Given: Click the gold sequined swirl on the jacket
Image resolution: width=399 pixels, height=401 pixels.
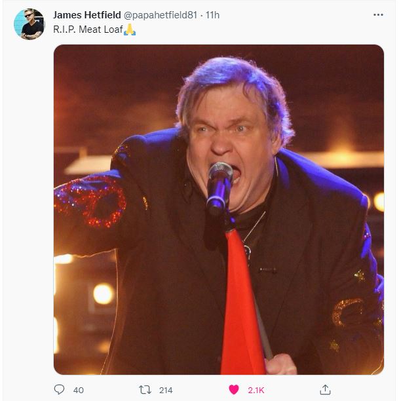Looking at the screenshot, I should click(x=348, y=312).
